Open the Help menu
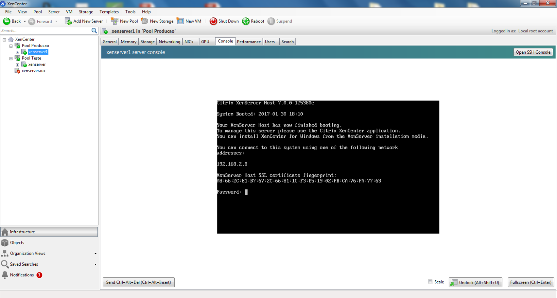 point(146,12)
